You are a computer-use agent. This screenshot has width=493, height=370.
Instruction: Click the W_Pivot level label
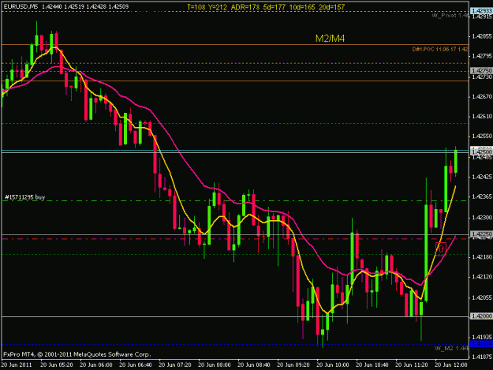[450, 15]
